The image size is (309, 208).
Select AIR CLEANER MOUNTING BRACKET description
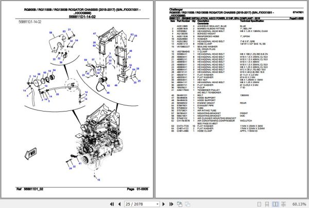pyautogui.click(x=217, y=118)
